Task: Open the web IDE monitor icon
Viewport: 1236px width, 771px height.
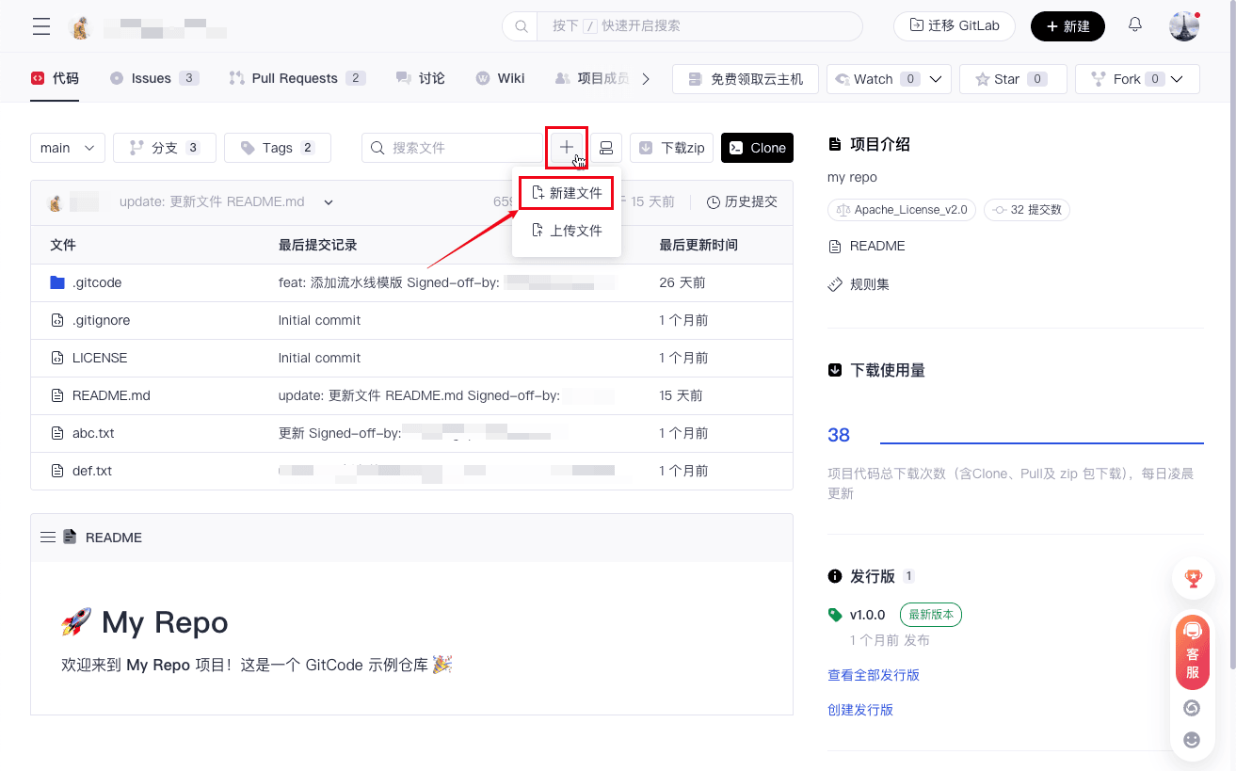Action: point(606,148)
